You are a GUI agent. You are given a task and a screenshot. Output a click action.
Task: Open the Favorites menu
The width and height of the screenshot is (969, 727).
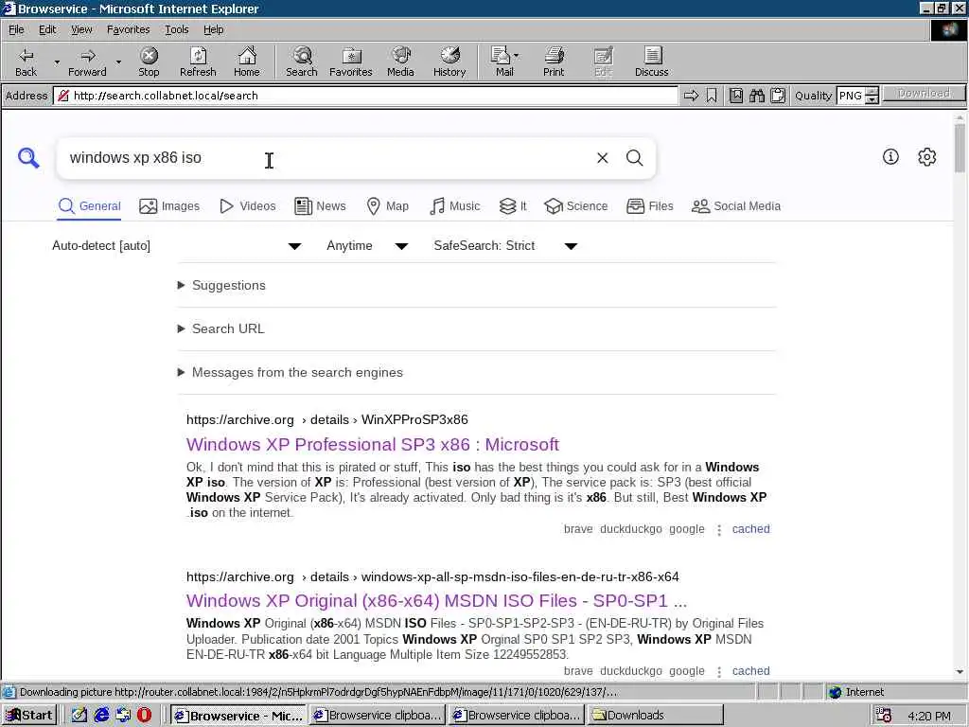click(x=128, y=29)
